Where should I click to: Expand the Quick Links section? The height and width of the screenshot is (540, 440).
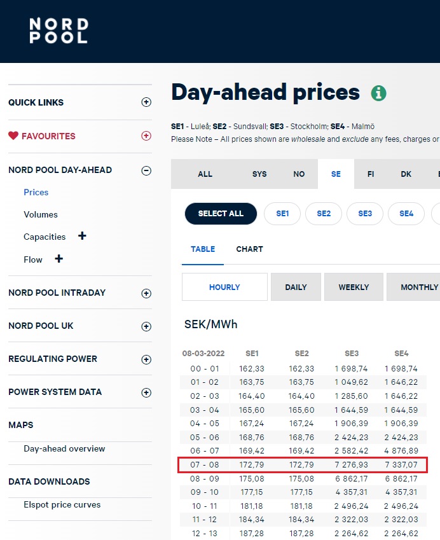(x=146, y=102)
